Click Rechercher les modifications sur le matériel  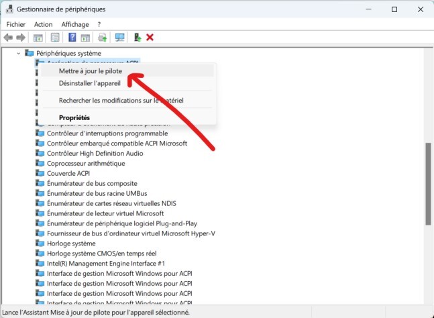(x=121, y=101)
